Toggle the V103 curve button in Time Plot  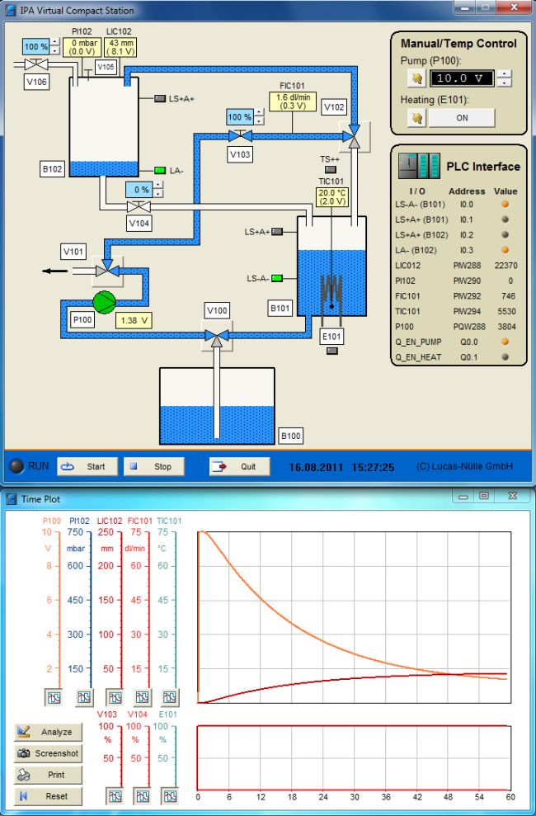(x=115, y=796)
